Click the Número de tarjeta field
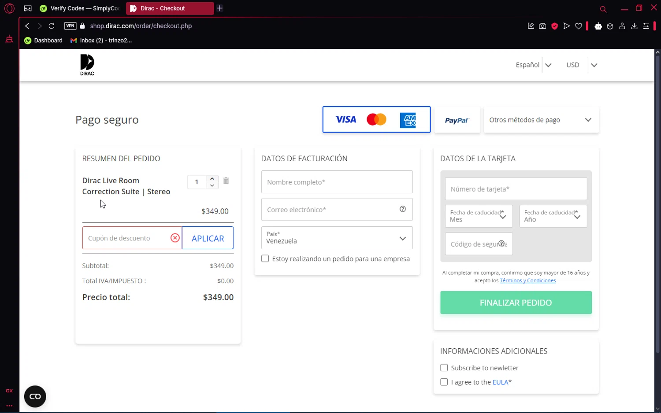Image resolution: width=661 pixels, height=413 pixels. [516, 189]
